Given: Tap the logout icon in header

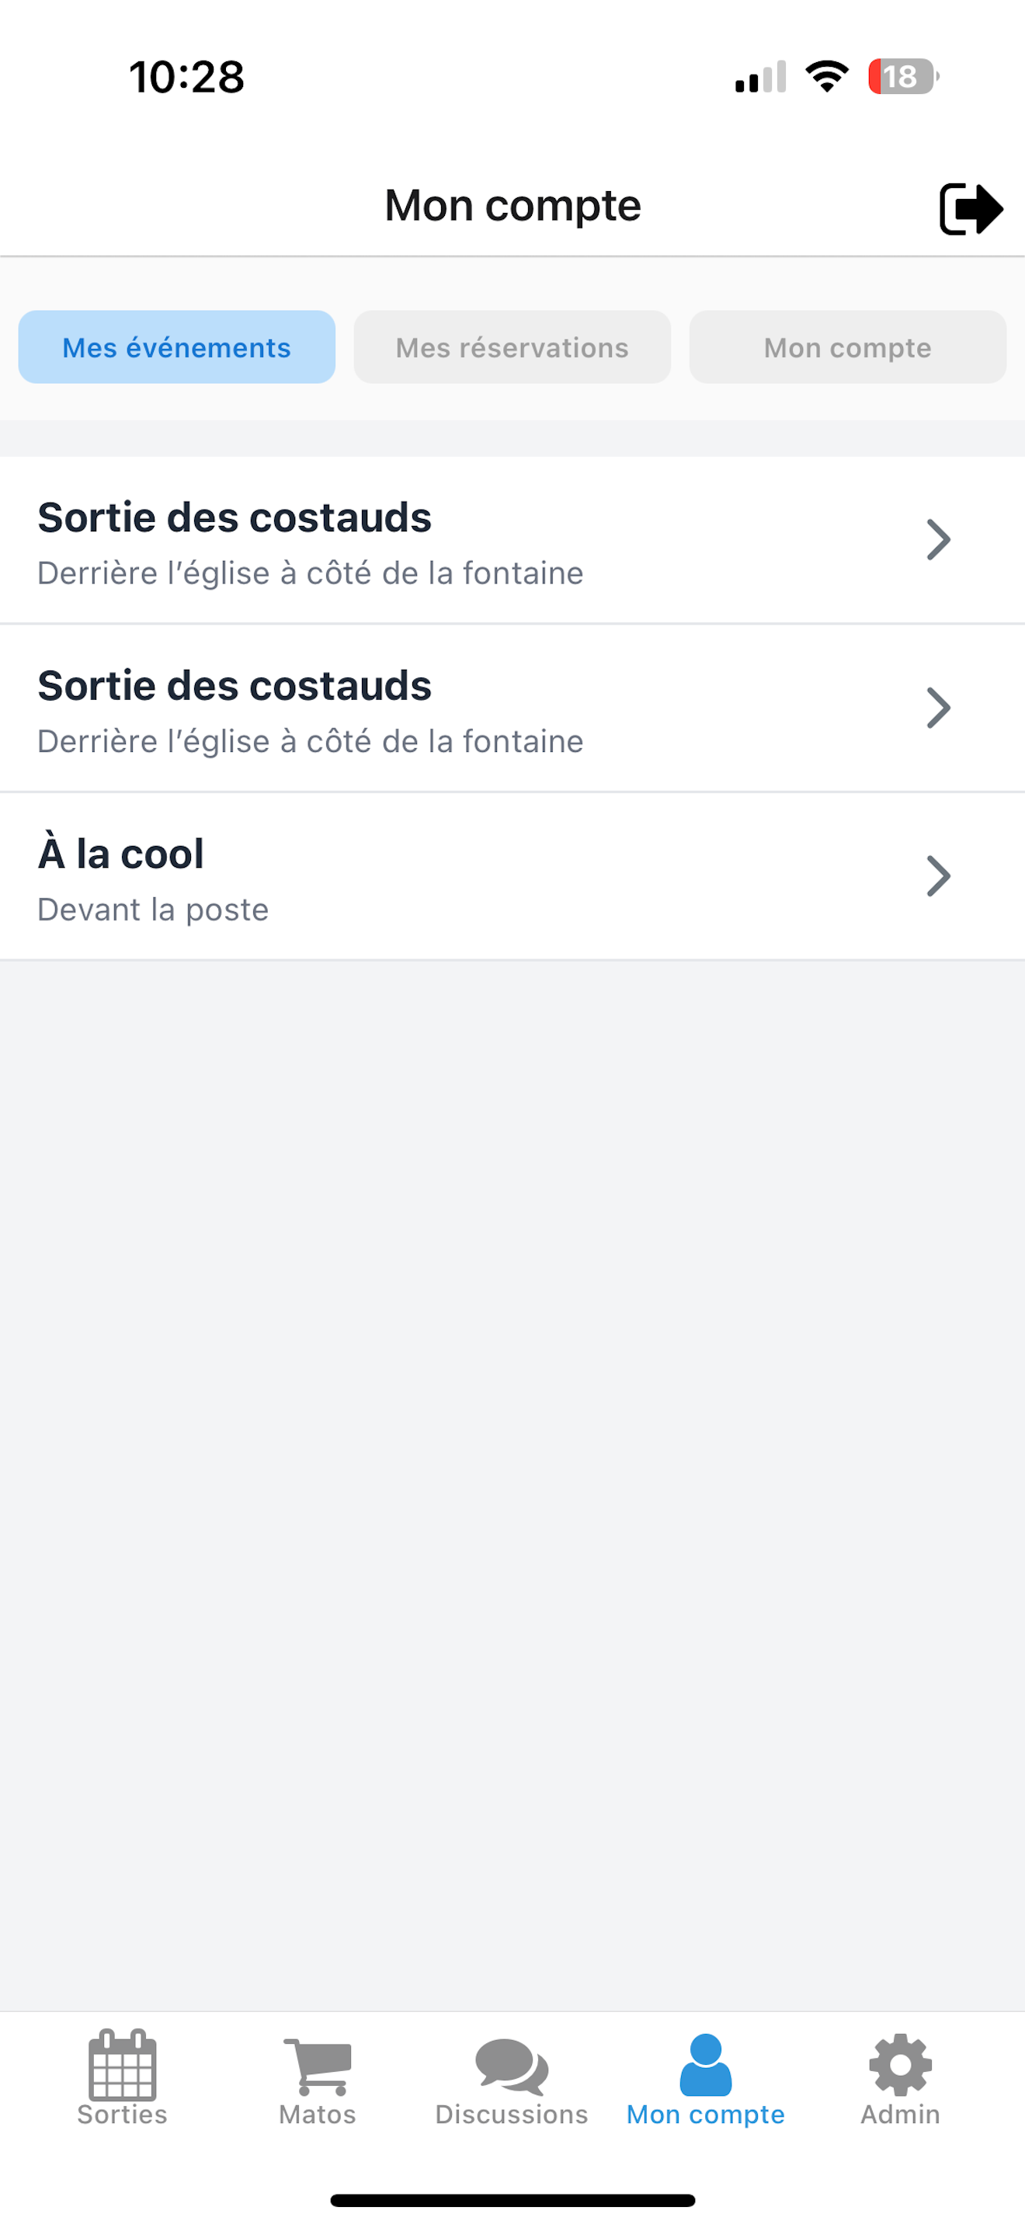Looking at the screenshot, I should click(971, 208).
